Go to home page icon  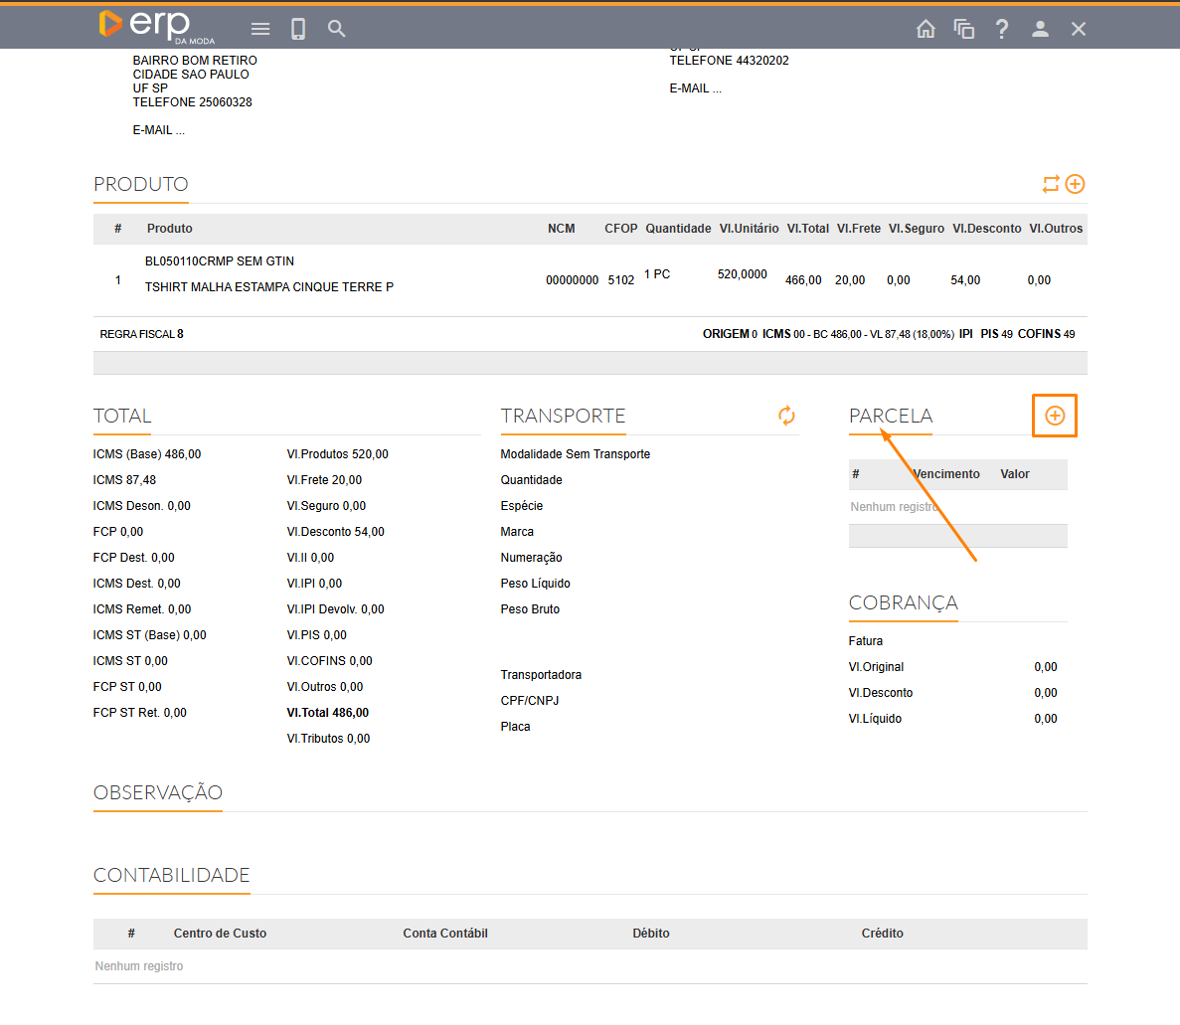click(x=926, y=29)
